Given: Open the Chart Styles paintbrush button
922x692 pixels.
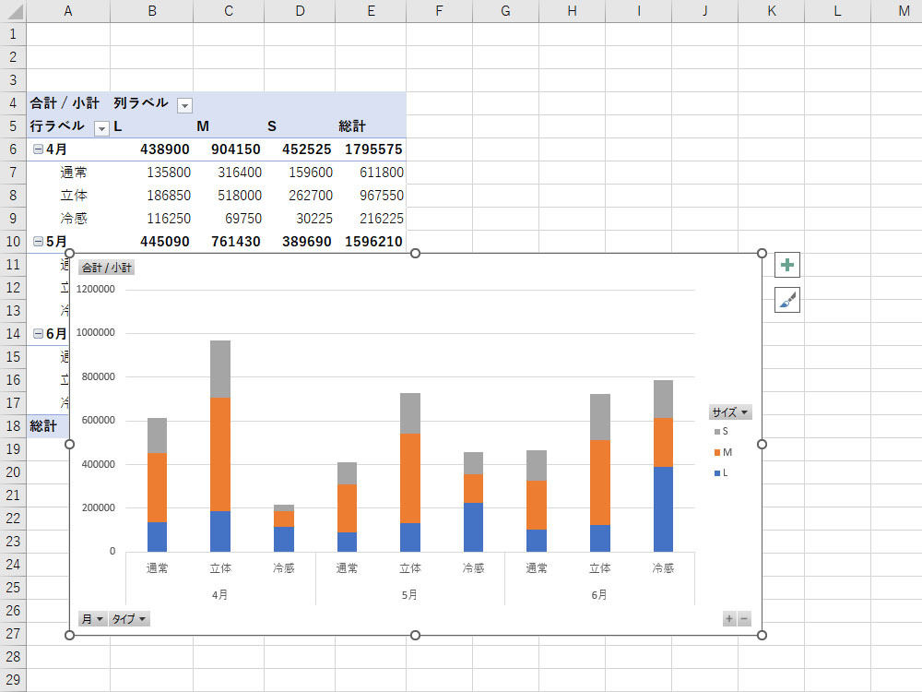Looking at the screenshot, I should click(x=786, y=300).
